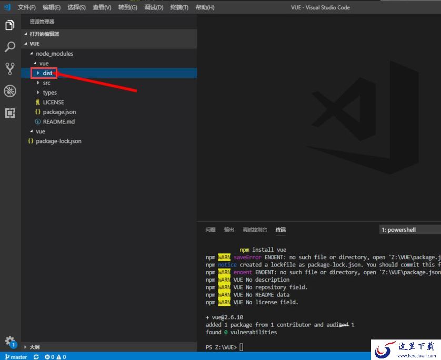Open the Explorer view in activity bar

(x=10, y=25)
